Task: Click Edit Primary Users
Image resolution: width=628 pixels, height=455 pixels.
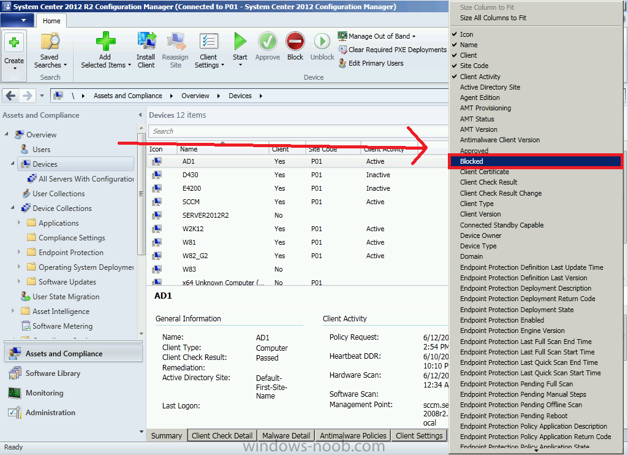Action: point(371,63)
